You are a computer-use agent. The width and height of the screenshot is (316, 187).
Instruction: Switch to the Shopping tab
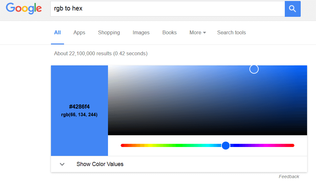[x=109, y=32]
